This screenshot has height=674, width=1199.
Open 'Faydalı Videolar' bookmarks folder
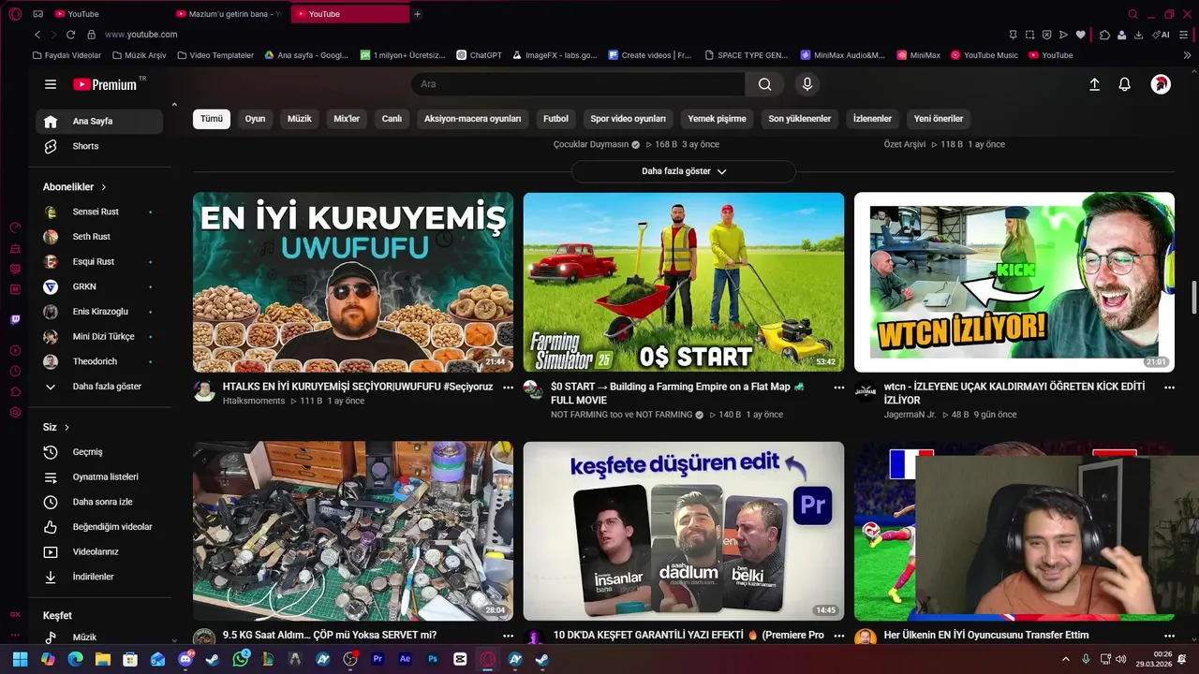(x=67, y=55)
